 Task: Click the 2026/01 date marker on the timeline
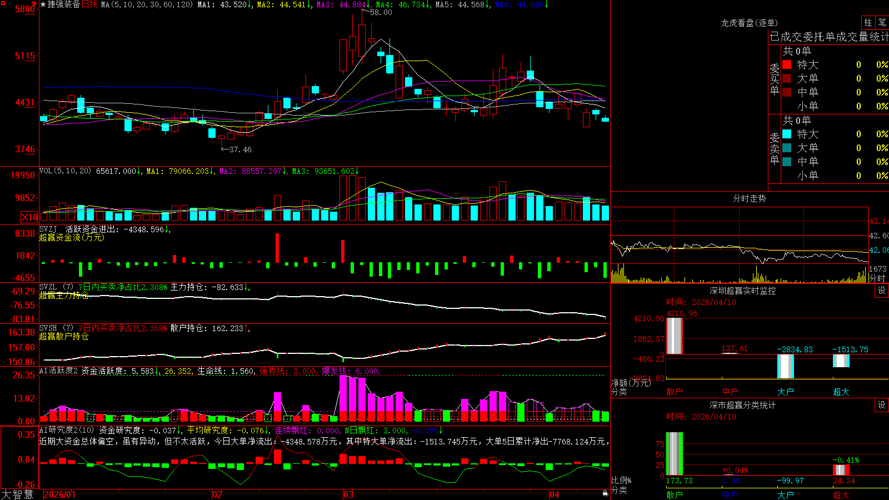[x=60, y=494]
